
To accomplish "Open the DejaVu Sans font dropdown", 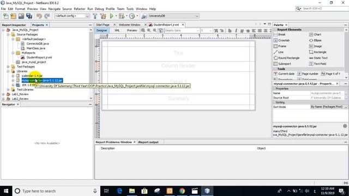I will 197,30.
